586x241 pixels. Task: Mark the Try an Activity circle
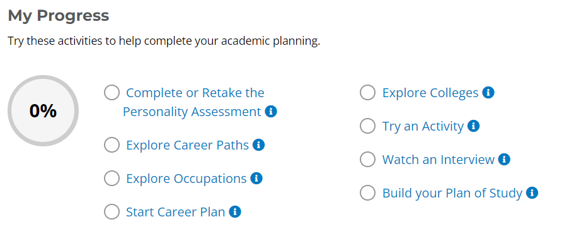click(368, 126)
